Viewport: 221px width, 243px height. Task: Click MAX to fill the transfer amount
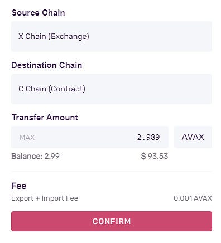point(27,138)
